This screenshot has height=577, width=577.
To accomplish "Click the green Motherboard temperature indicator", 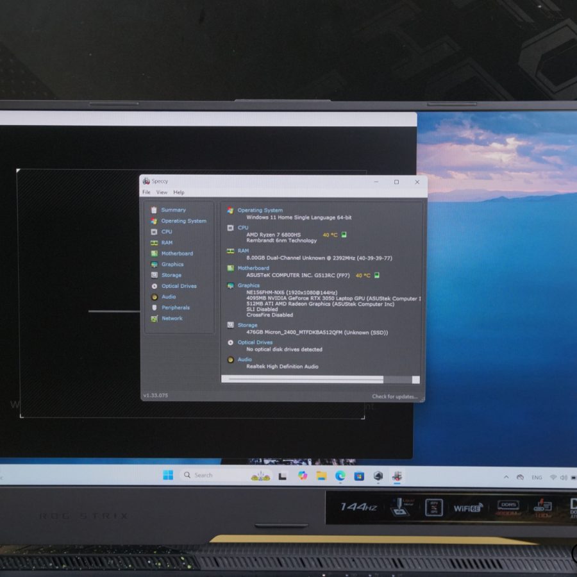I will pos(377,275).
